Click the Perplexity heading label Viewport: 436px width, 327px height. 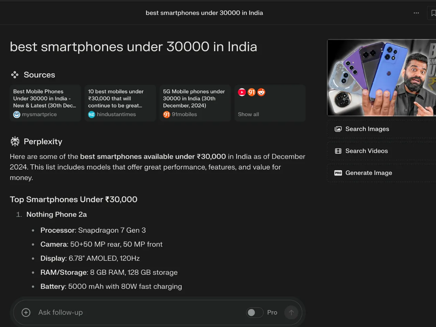point(43,141)
